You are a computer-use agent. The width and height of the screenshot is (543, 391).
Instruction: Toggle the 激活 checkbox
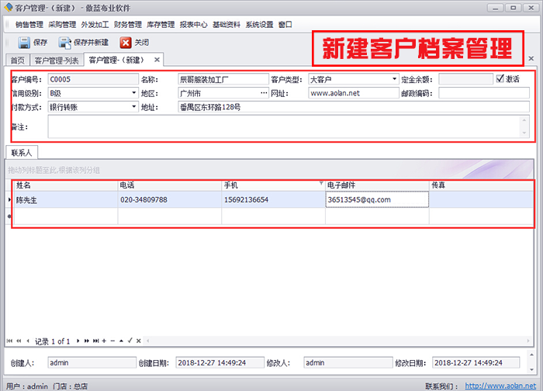tap(500, 78)
